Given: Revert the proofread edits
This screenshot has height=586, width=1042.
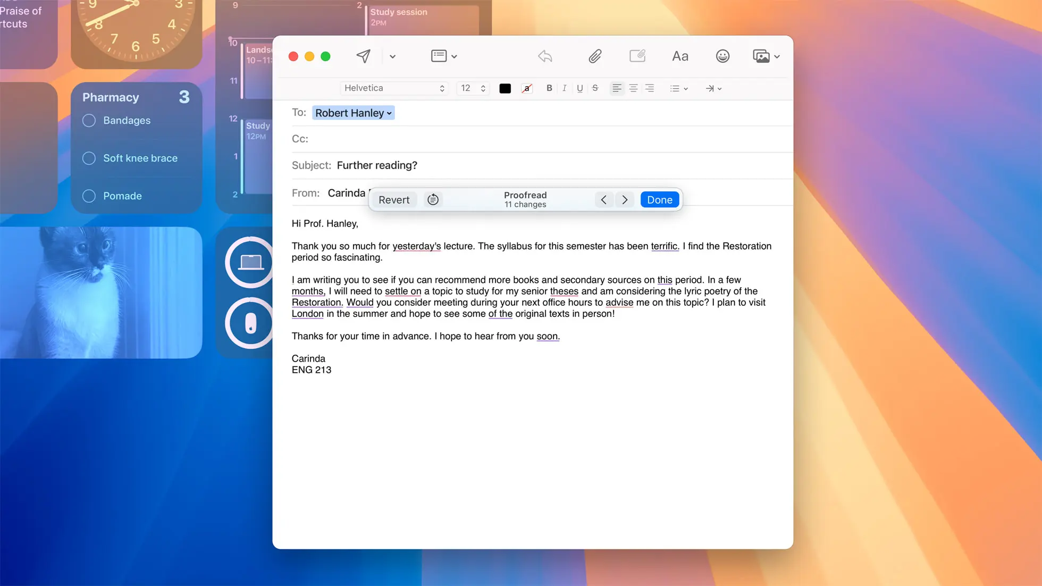Looking at the screenshot, I should (394, 199).
